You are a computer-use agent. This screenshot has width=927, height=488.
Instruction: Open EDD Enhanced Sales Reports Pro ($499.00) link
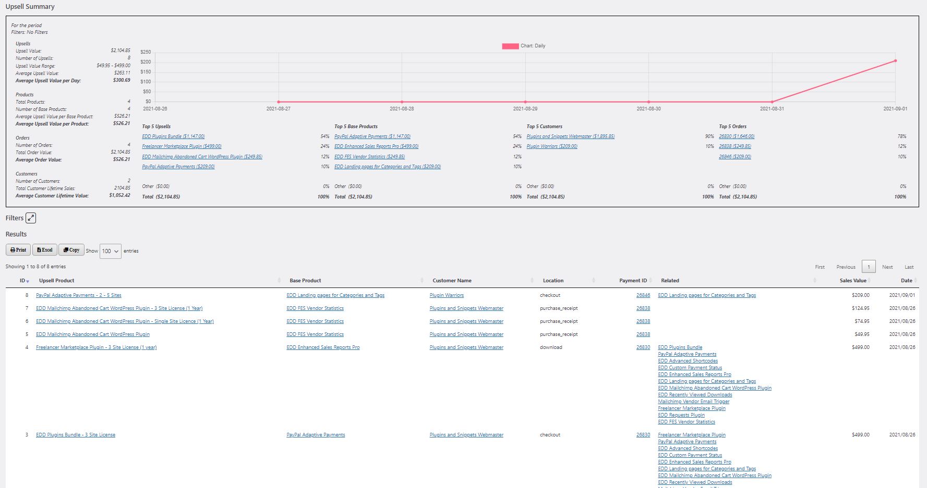pos(376,146)
